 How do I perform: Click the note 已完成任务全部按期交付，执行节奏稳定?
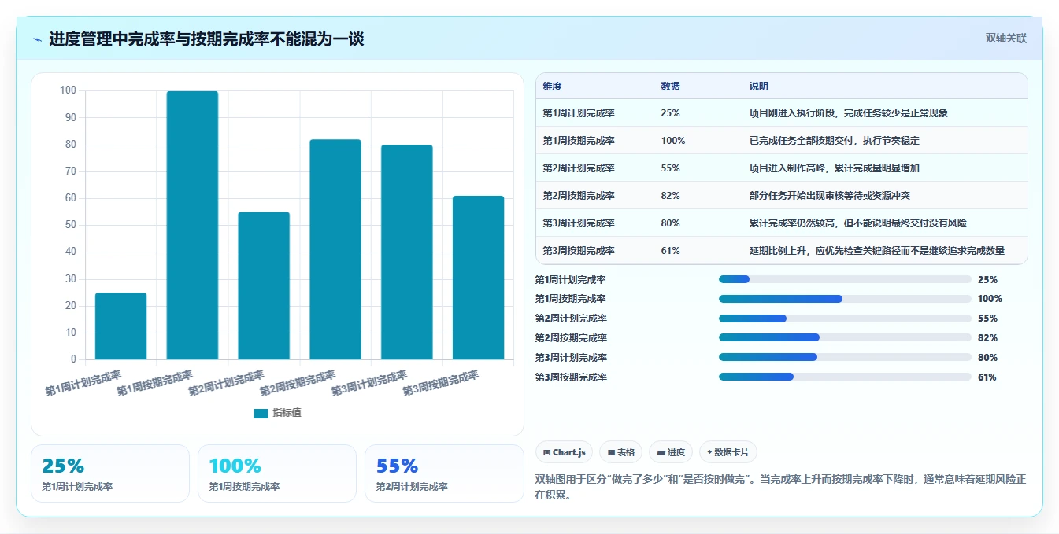[835, 141]
